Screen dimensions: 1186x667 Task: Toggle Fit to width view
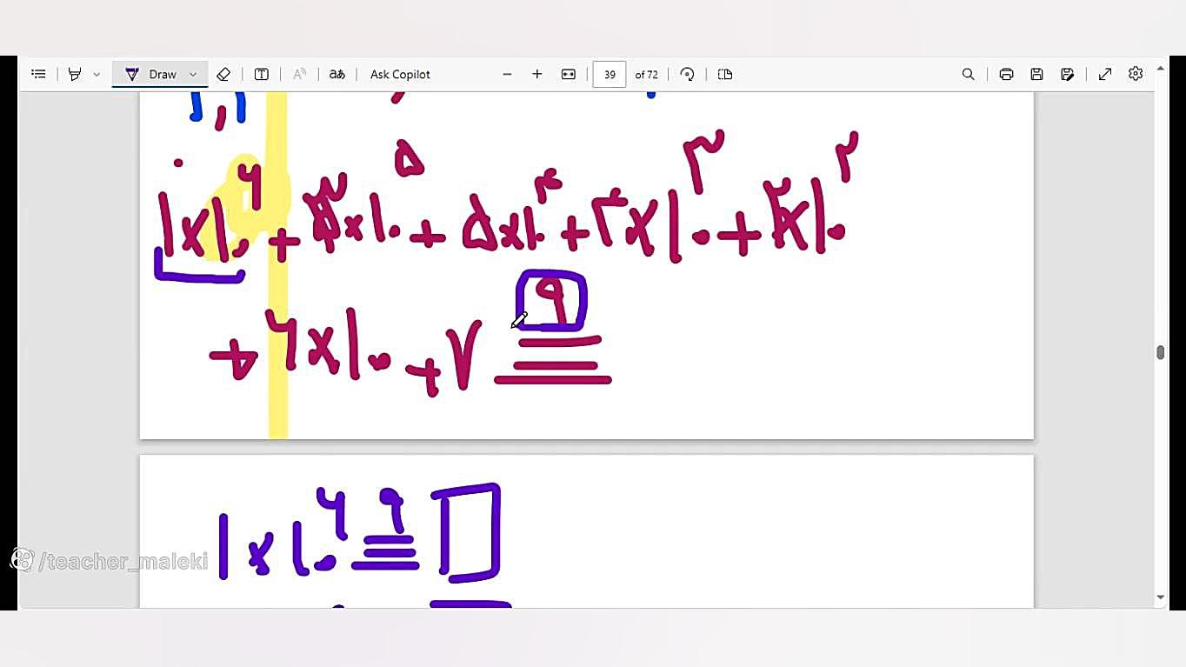click(569, 74)
